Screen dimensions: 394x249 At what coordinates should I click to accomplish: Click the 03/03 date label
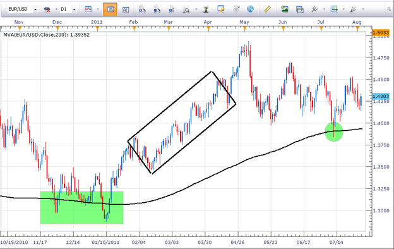[x=172, y=243]
